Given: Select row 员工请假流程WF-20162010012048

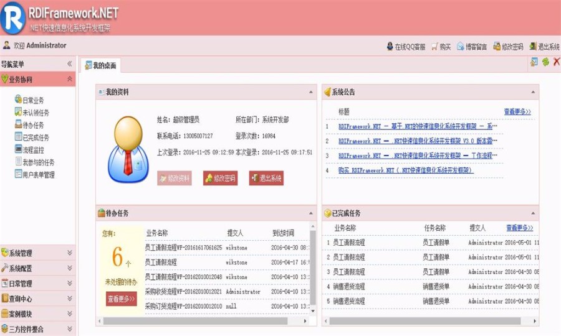Looking at the screenshot, I should click(x=227, y=277).
